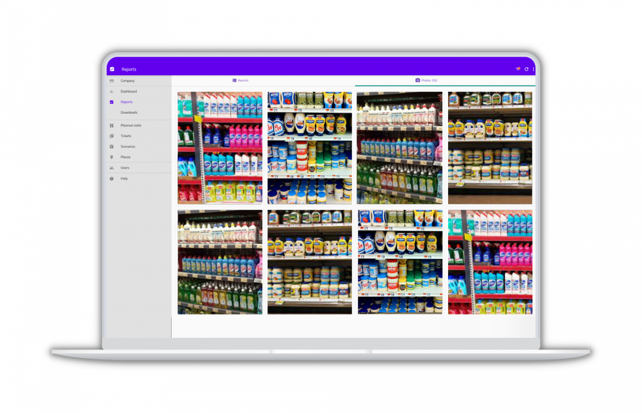Viewport: 642px width, 413px height.
Task: Select the Planned visits grid icon
Action: click(112, 125)
